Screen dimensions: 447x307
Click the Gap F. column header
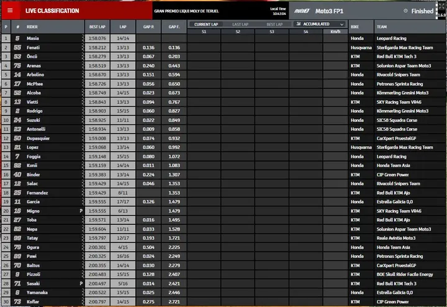[x=174, y=27]
